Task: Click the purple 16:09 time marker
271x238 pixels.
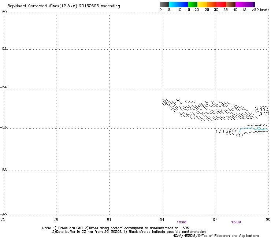Action: [x=236, y=222]
